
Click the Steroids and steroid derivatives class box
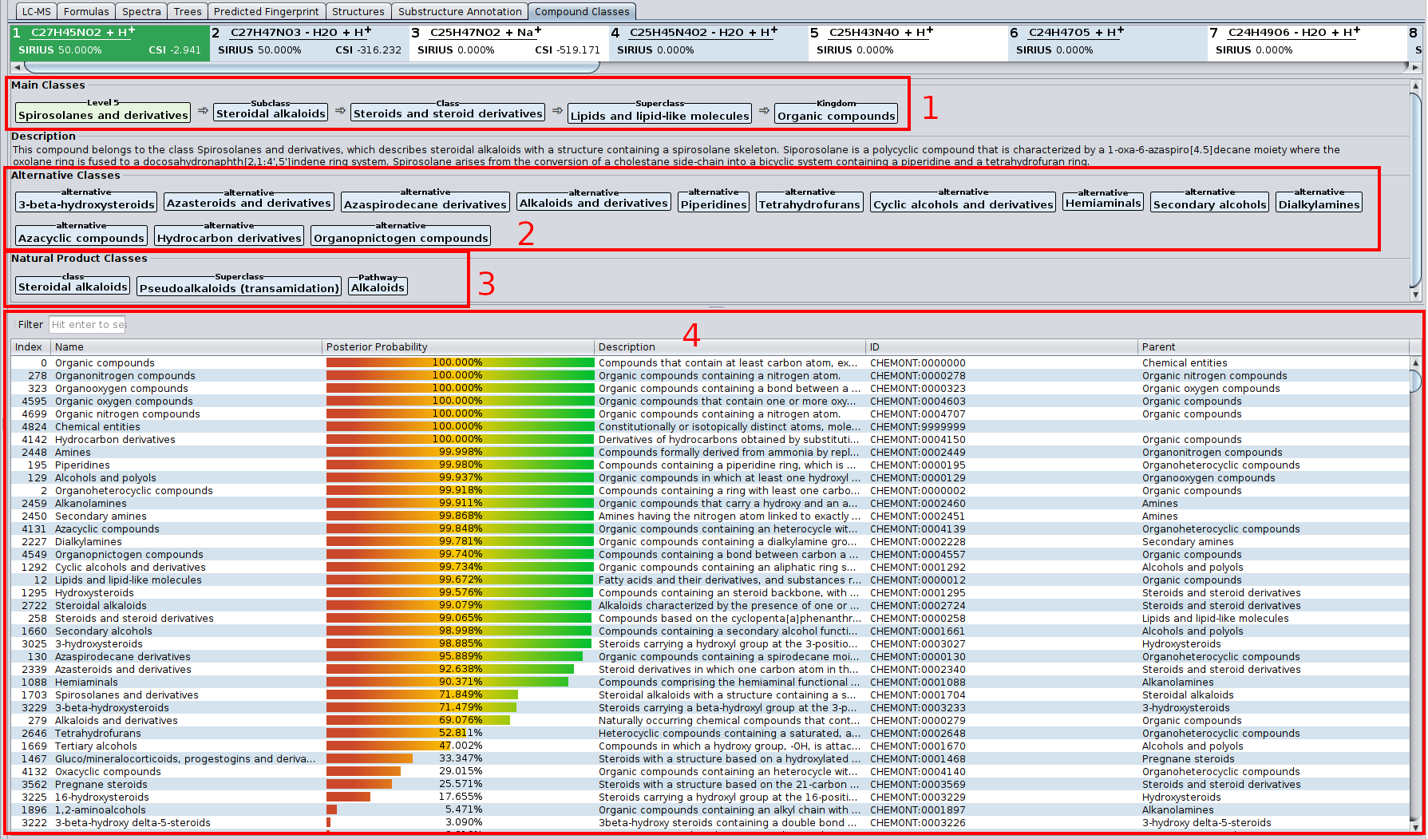point(448,113)
